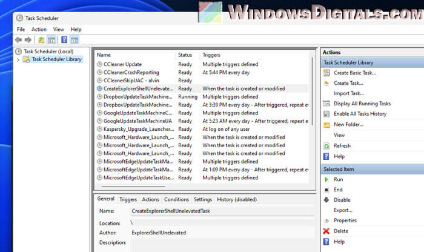The width and height of the screenshot is (424, 252).
Task: Click Create Basic Task... action link
Action: click(x=355, y=73)
